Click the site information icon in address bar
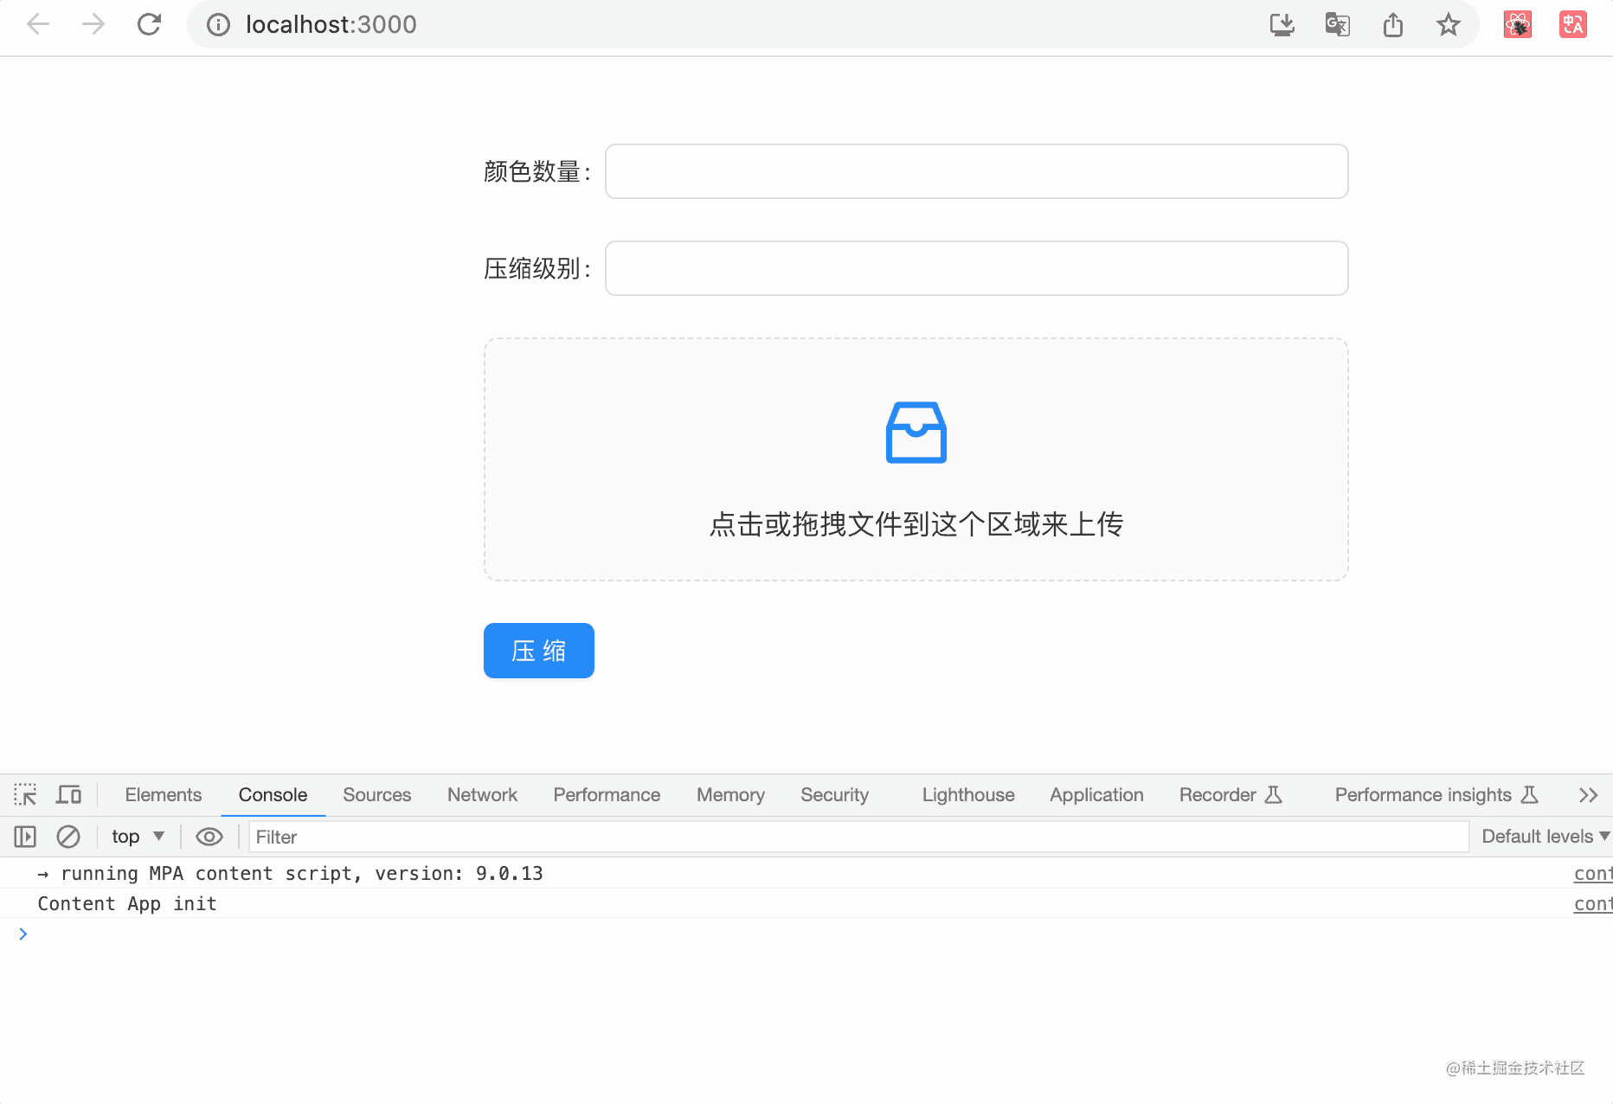The image size is (1613, 1104). pos(218,24)
